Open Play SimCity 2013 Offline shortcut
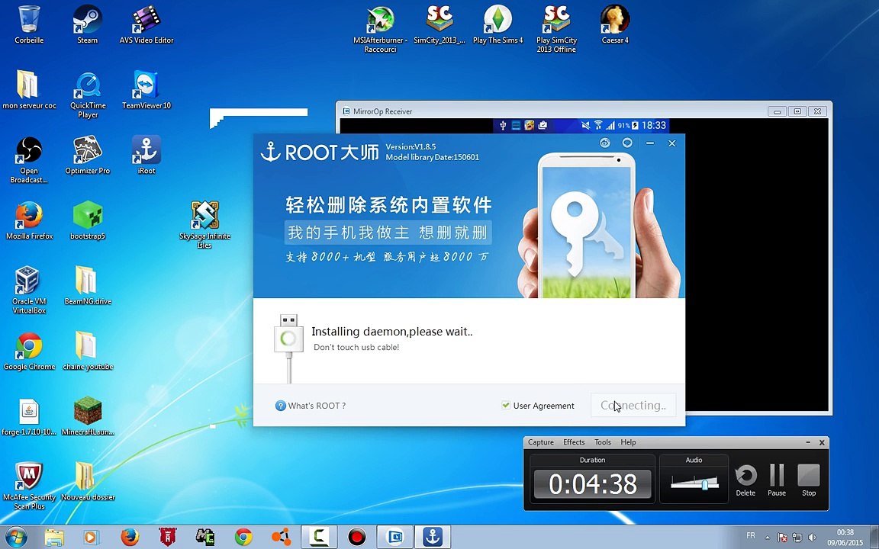Viewport: 879px width, 549px height. click(x=556, y=29)
